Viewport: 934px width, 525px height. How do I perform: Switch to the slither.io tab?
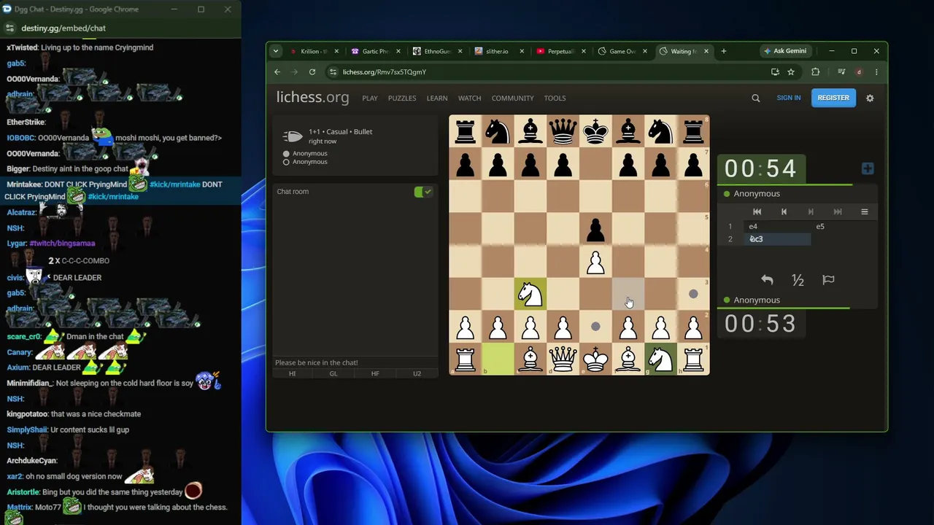tap(498, 51)
